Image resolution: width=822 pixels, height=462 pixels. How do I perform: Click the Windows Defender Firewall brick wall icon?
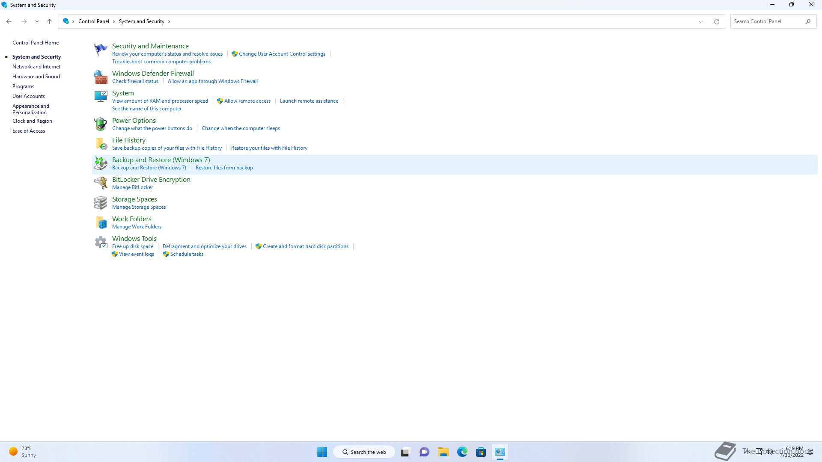[x=101, y=77]
